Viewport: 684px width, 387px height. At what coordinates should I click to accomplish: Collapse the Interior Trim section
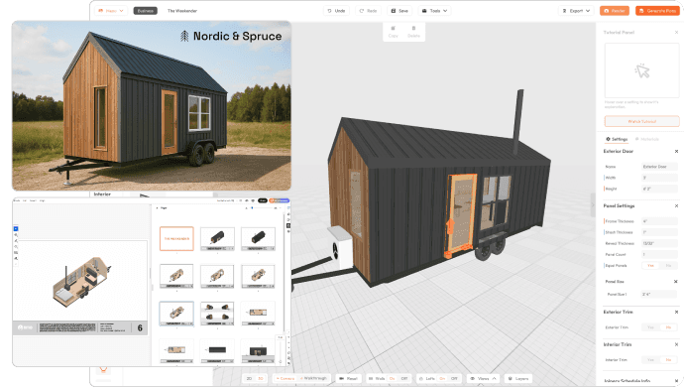click(677, 344)
